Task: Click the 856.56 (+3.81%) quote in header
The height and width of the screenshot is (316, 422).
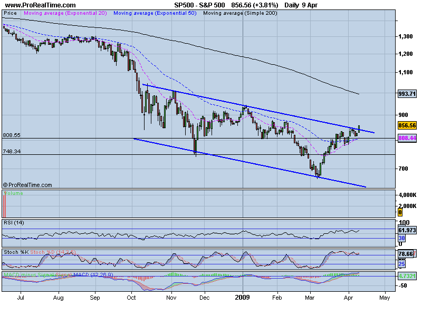Action: 255,5
